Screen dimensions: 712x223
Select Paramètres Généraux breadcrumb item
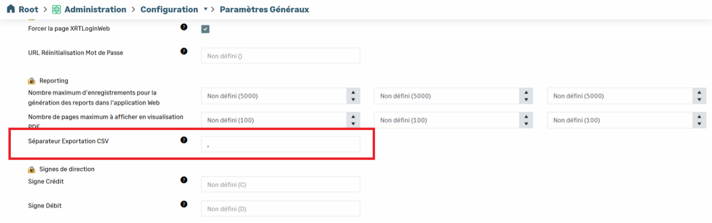click(265, 10)
